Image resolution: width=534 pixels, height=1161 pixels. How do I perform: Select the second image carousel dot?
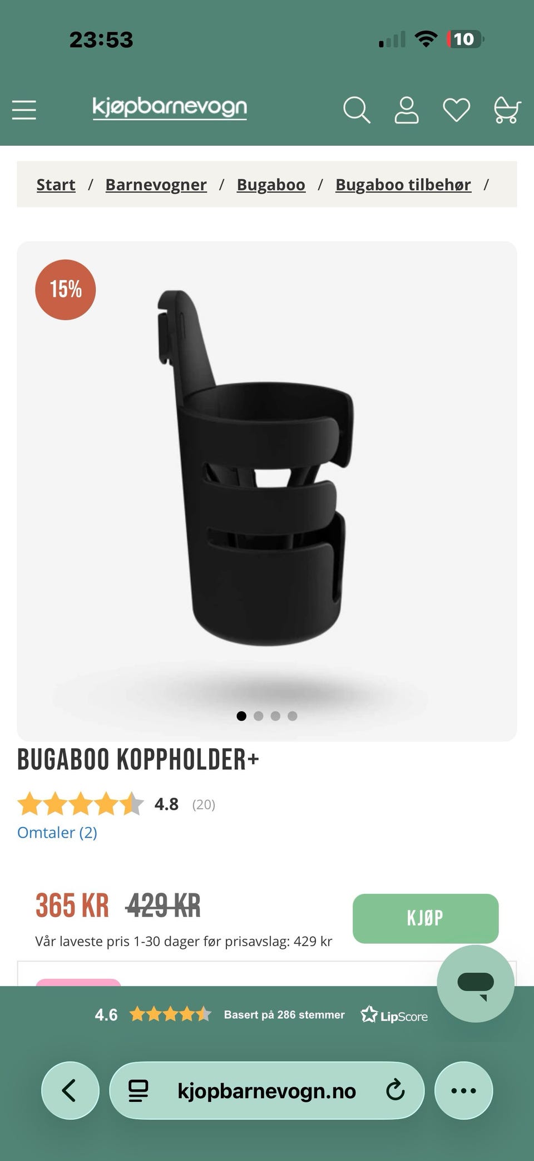258,716
